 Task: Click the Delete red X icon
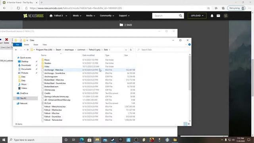(x=6, y=40)
